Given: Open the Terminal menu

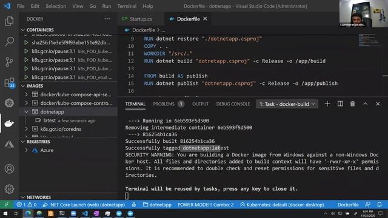Looking at the screenshot, I should pos(127,6).
